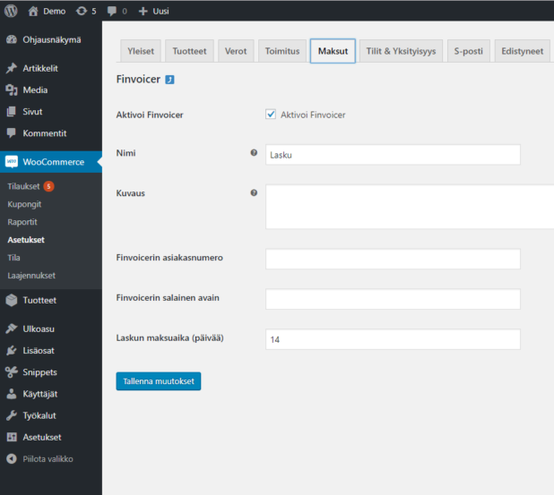Image resolution: width=554 pixels, height=495 pixels.
Task: Open Tila in WooCommerce submenu
Action: (13, 258)
